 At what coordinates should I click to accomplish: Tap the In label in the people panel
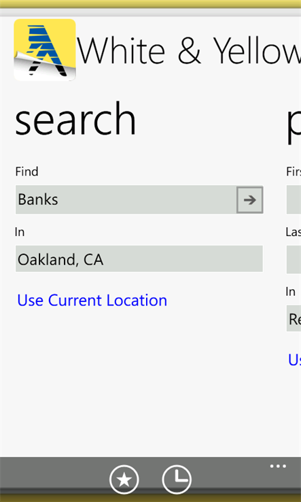tap(290, 292)
